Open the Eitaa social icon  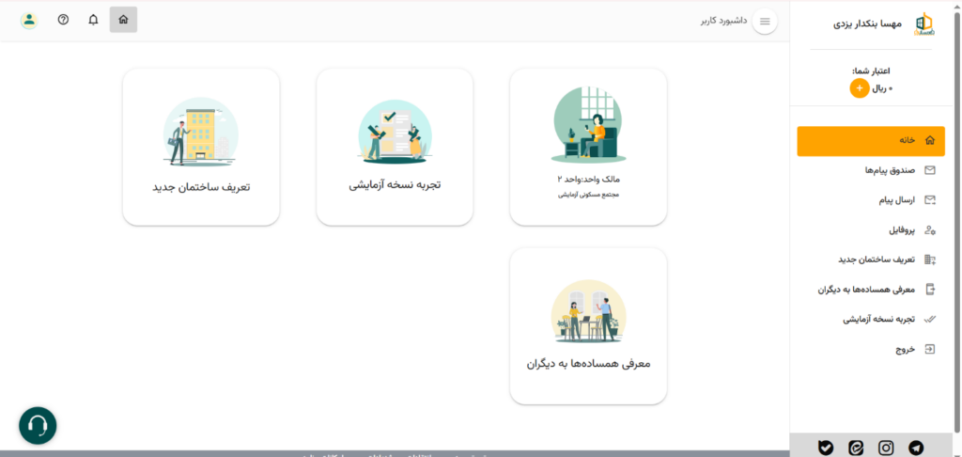point(856,448)
